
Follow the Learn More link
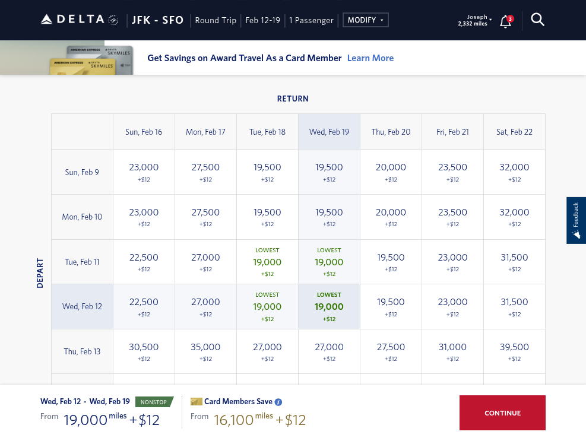(370, 58)
